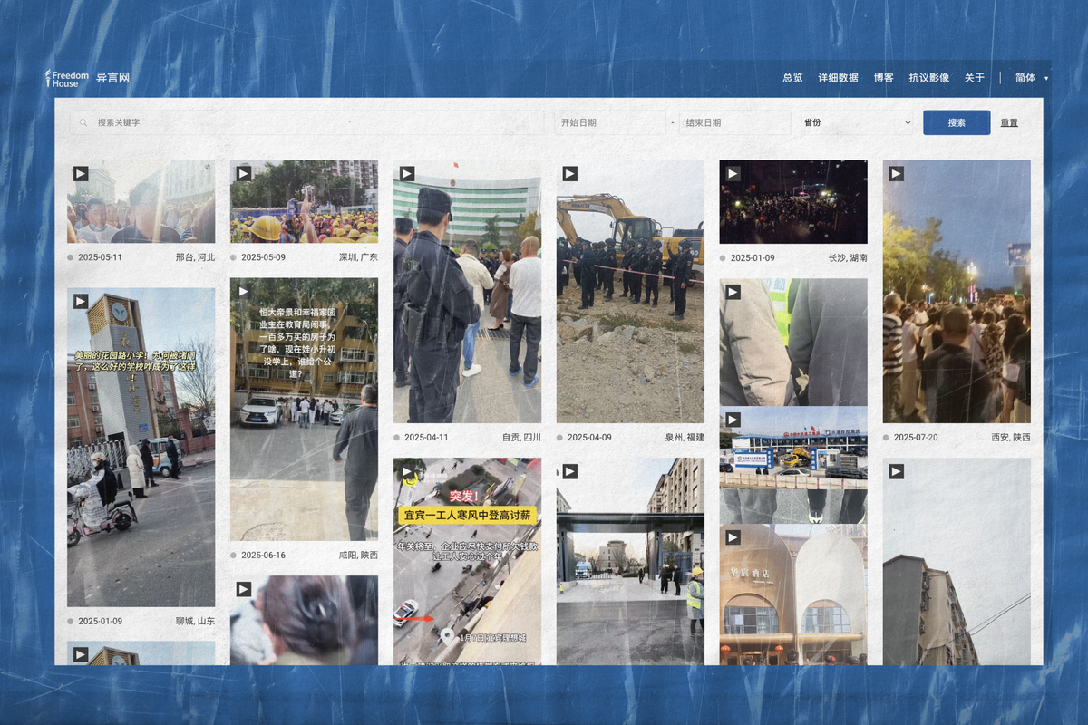Click the Freedom House logo
Viewport: 1088px width, 725px height.
click(x=68, y=79)
